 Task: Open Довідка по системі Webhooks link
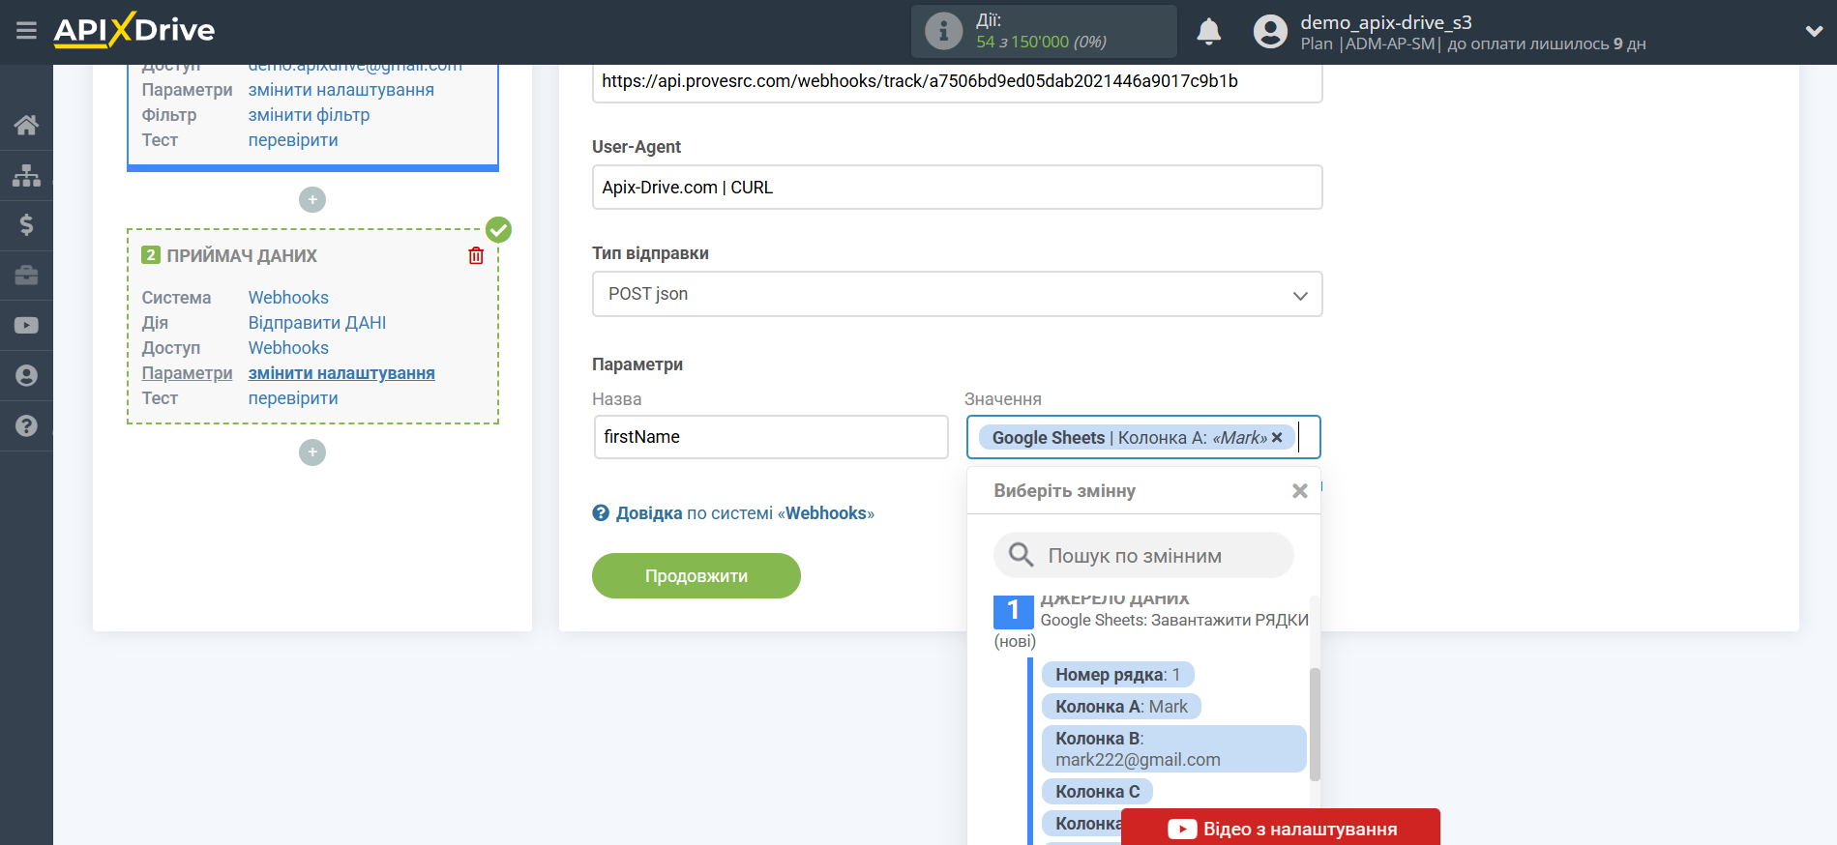pos(745,513)
